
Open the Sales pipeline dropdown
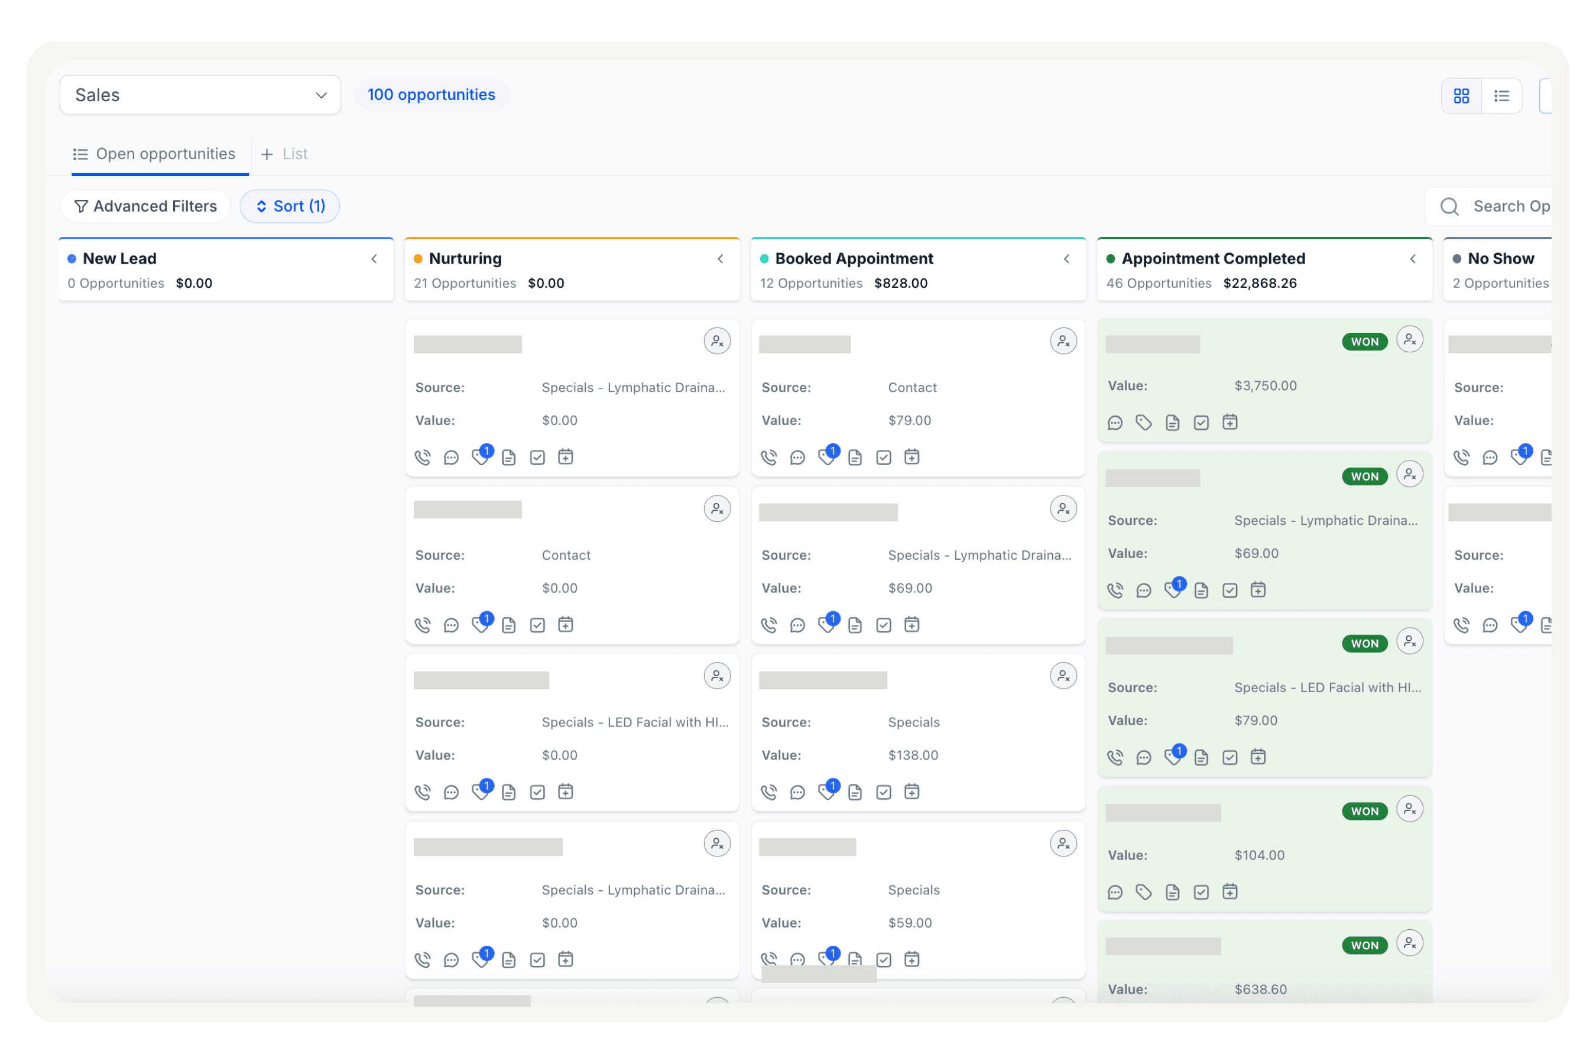[x=200, y=95]
